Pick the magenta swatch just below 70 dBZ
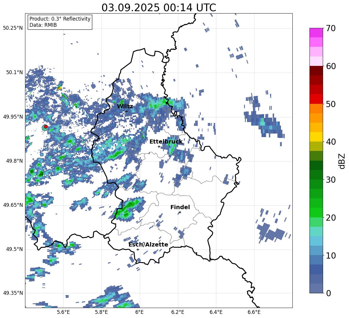The height and width of the screenshot is (318, 349). (316, 33)
